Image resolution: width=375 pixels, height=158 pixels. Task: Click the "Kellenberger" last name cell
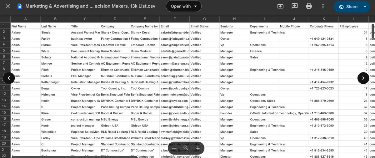55,82
